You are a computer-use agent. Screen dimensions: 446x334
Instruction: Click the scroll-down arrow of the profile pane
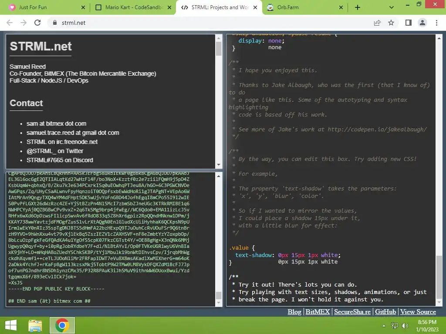coord(219,165)
